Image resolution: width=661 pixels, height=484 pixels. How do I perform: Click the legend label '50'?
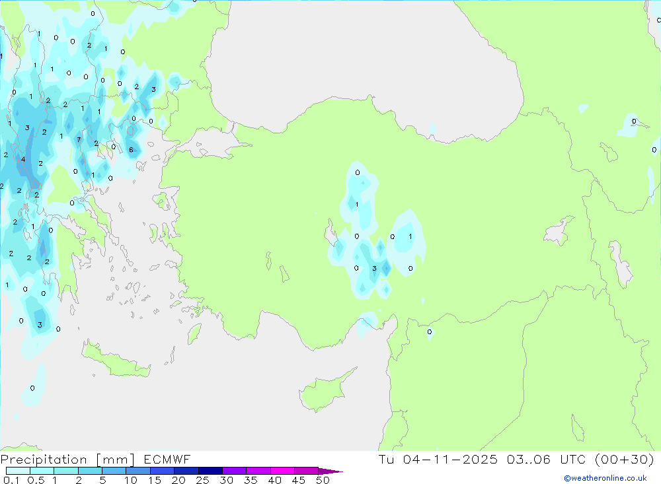[x=323, y=480]
